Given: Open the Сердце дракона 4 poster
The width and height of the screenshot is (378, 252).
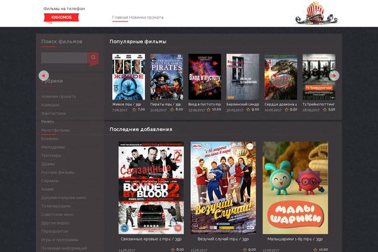Looking at the screenshot, I should coord(281,77).
